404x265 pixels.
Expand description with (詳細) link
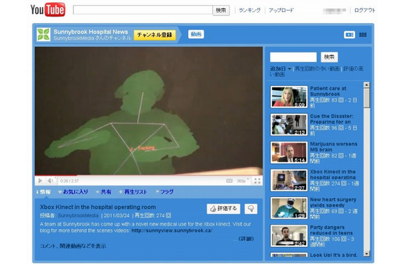click(x=246, y=238)
